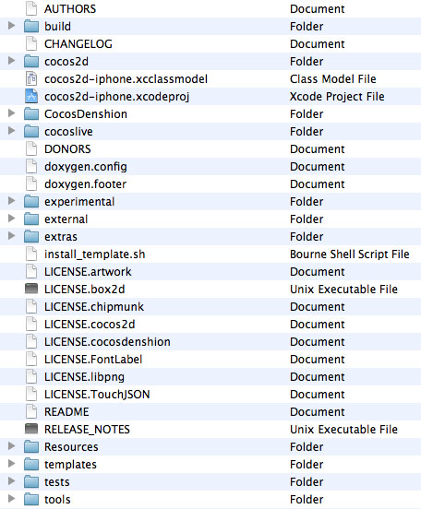
Task: Click the AUTHORS document icon
Action: click(31, 8)
